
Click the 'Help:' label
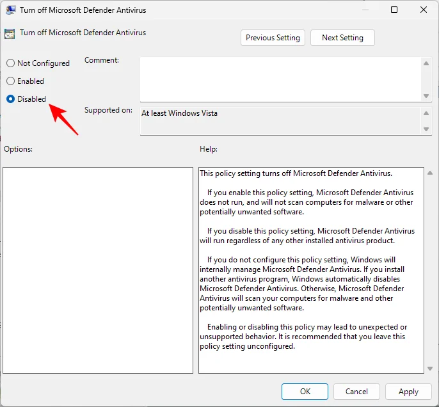pyautogui.click(x=209, y=149)
